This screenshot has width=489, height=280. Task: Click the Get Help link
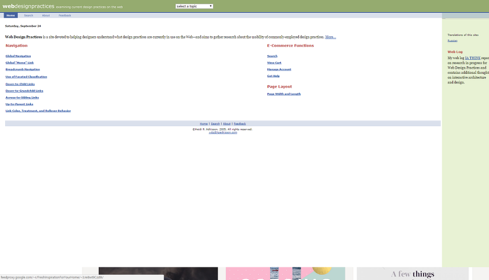[x=273, y=76]
